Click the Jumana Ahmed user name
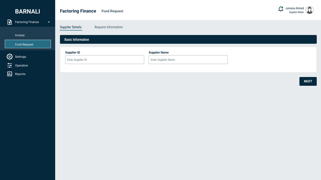 (295, 8)
